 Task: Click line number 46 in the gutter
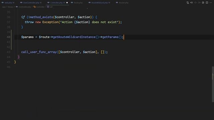8,67
